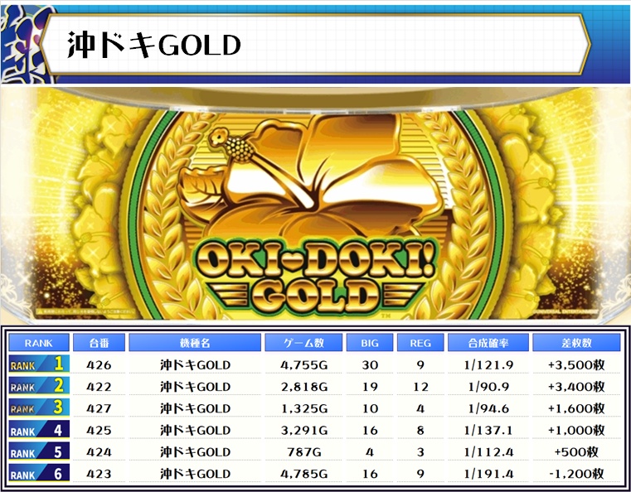This screenshot has height=492, width=631.
Task: Select the RANK column header
Action: 39,343
